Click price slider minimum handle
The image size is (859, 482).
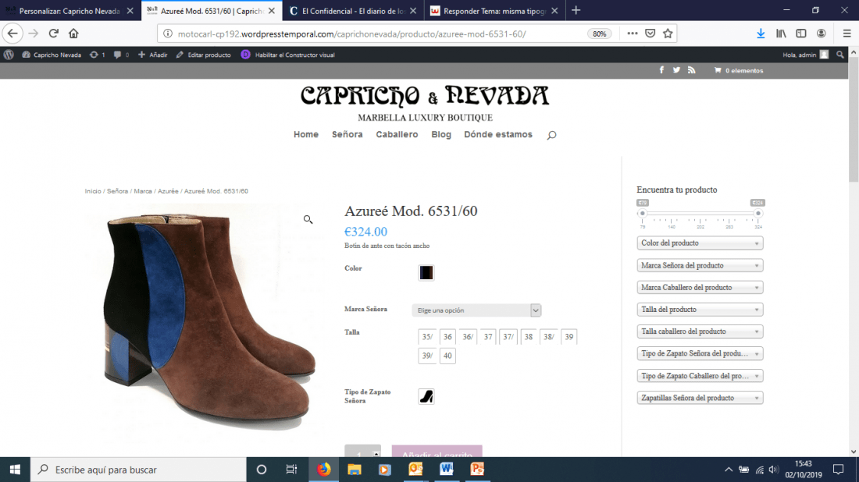[x=643, y=214]
